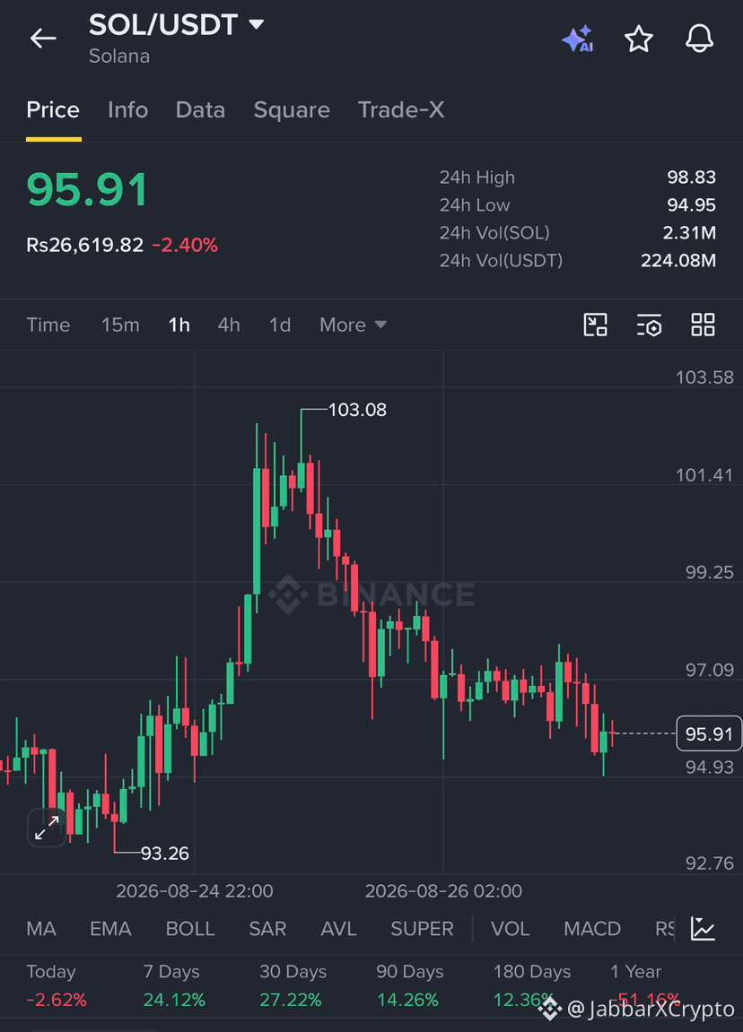Click the 103.08 high marker label
Image resolution: width=743 pixels, height=1032 pixels.
click(x=357, y=410)
